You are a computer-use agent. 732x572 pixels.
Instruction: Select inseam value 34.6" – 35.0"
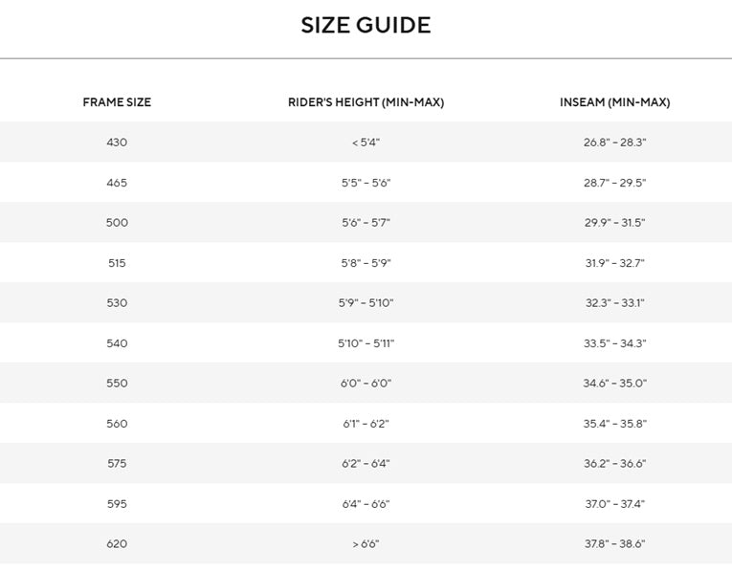615,383
